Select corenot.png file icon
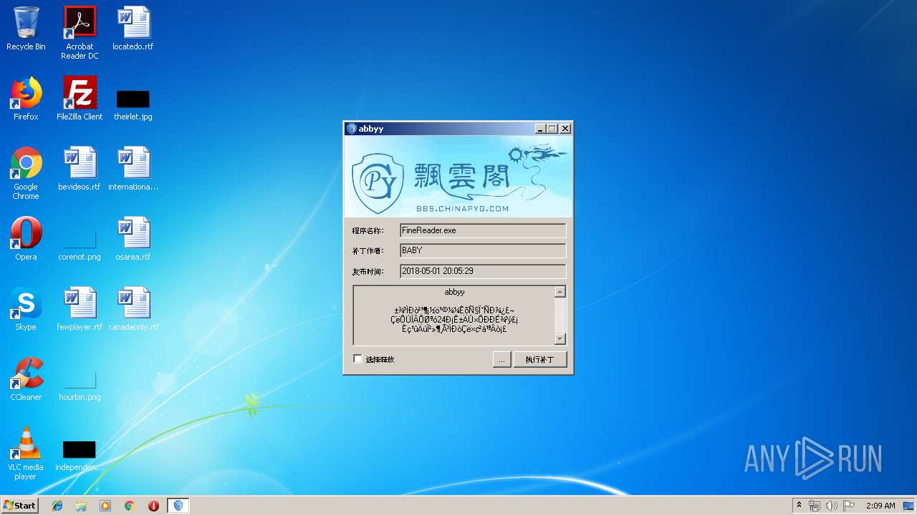 (80, 246)
